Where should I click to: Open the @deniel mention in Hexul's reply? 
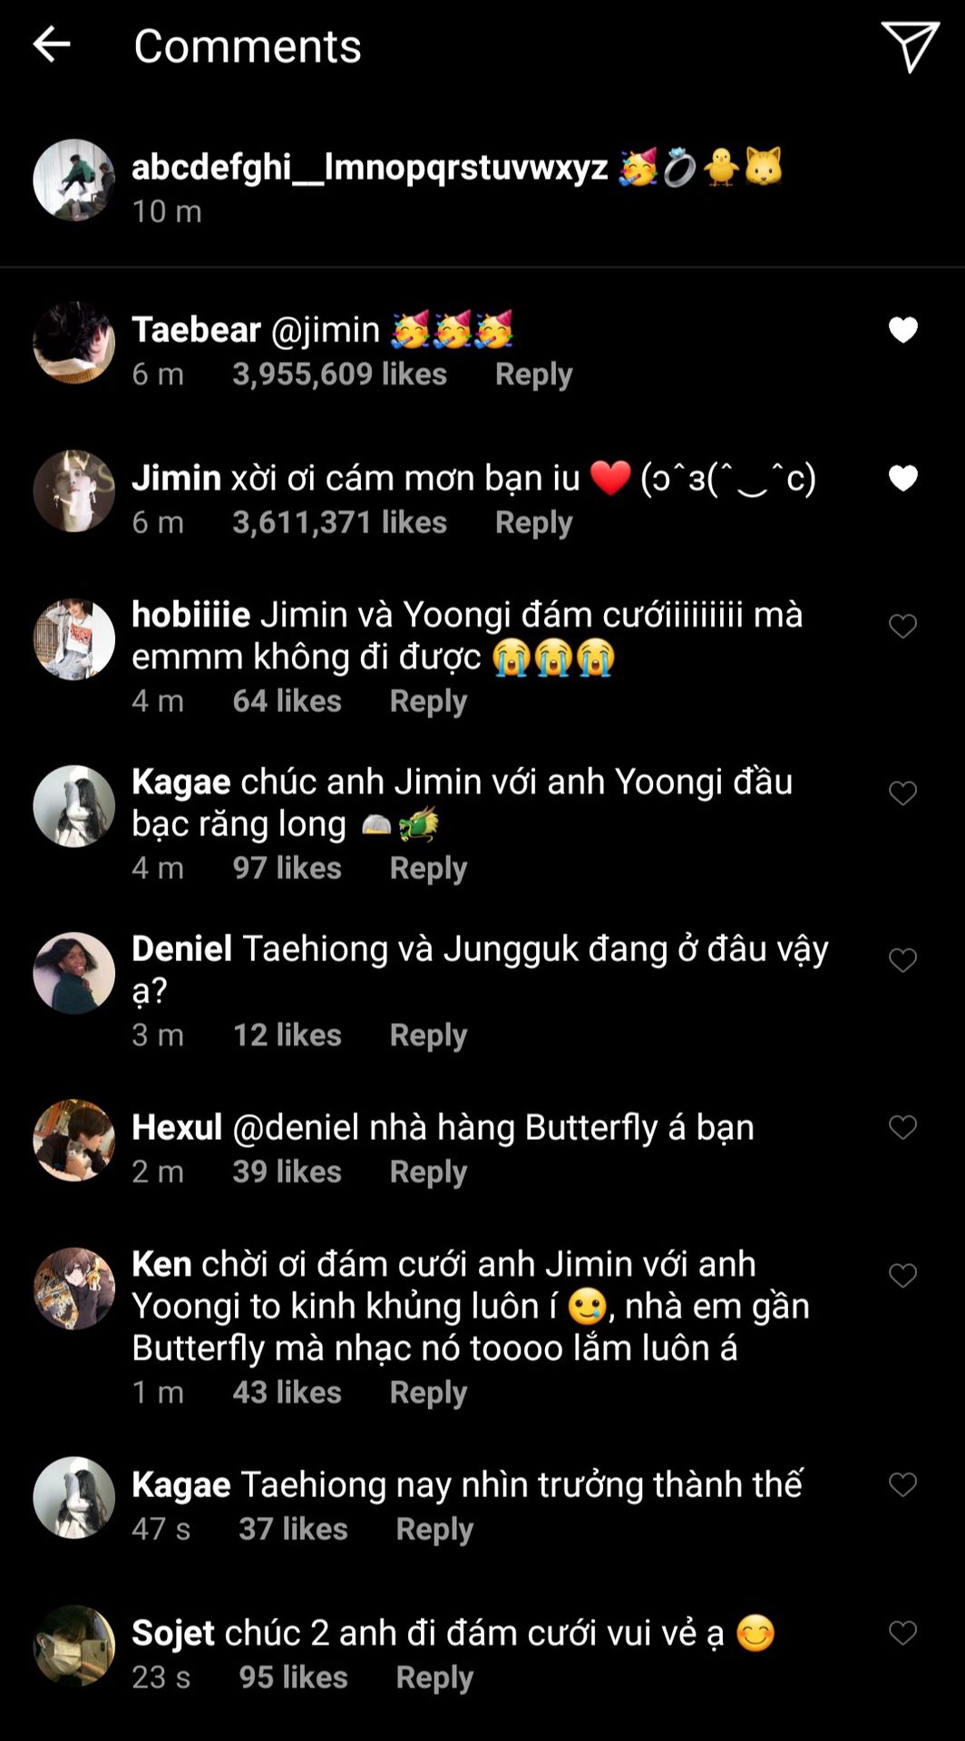pyautogui.click(x=296, y=1127)
